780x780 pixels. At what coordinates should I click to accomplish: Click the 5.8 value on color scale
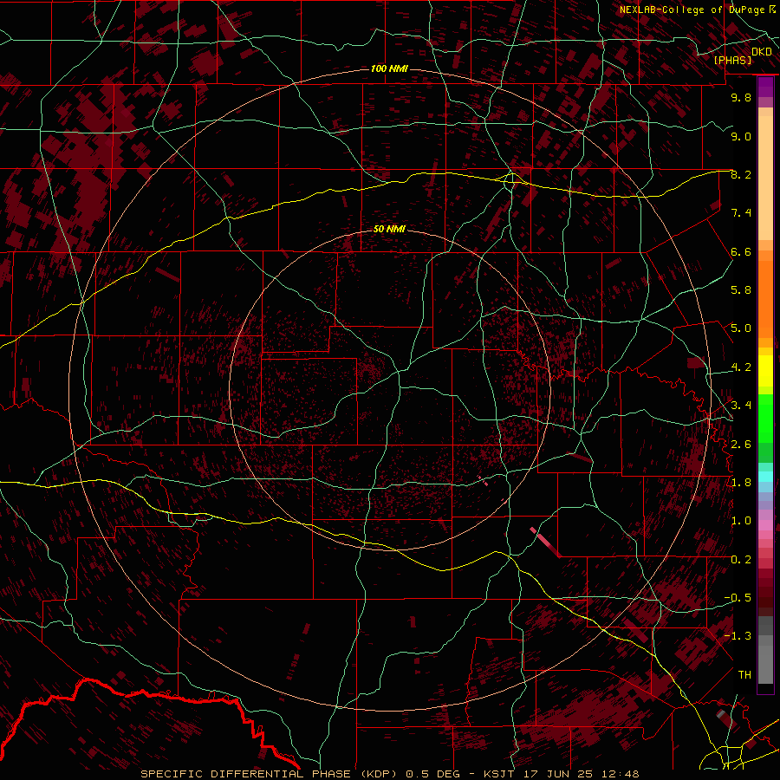[x=741, y=290]
